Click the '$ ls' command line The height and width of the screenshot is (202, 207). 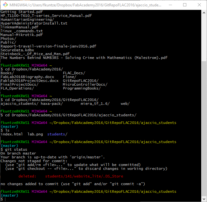click(5, 130)
